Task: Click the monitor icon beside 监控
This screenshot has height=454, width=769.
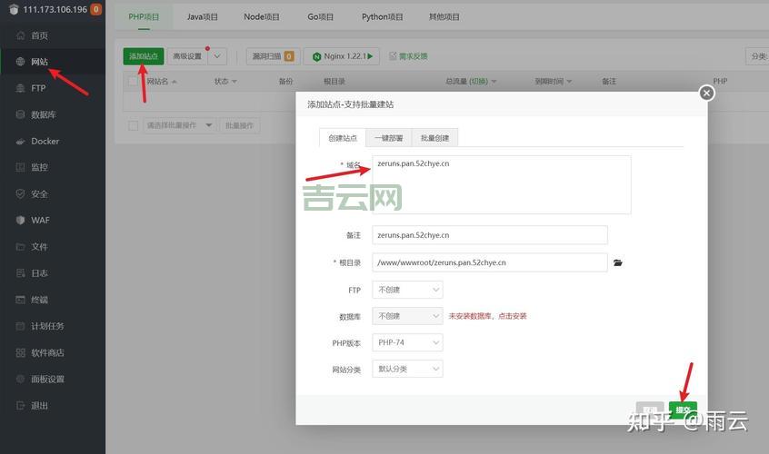Action: pyautogui.click(x=20, y=167)
